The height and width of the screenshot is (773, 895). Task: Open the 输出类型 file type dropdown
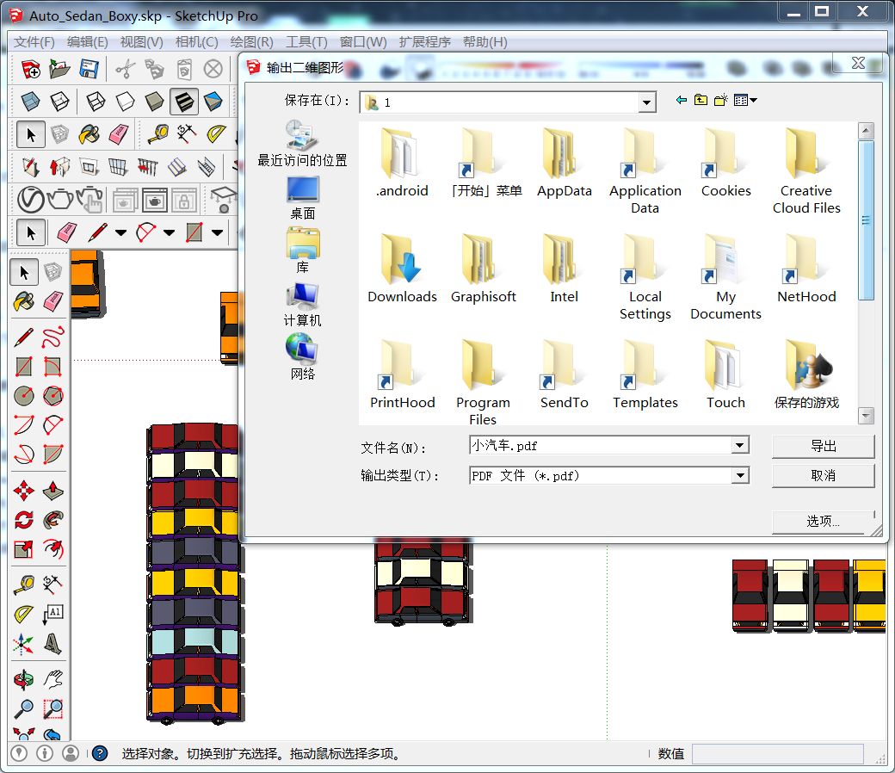[x=739, y=475]
